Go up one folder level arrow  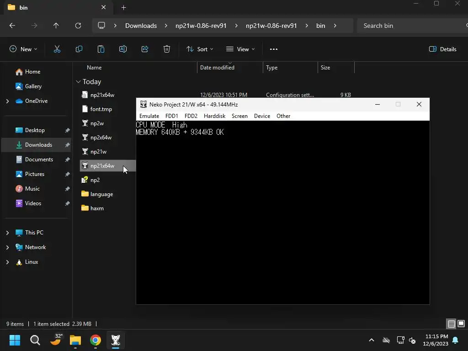click(x=56, y=26)
